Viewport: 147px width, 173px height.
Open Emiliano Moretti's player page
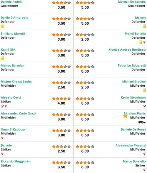click(x=13, y=34)
